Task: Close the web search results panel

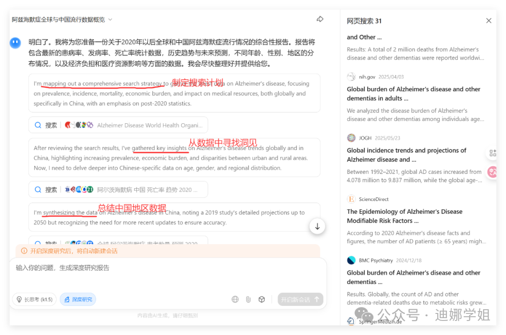Action: click(x=489, y=20)
